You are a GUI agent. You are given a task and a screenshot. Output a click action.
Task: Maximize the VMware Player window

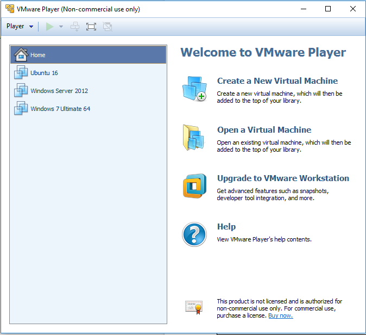[328, 9]
